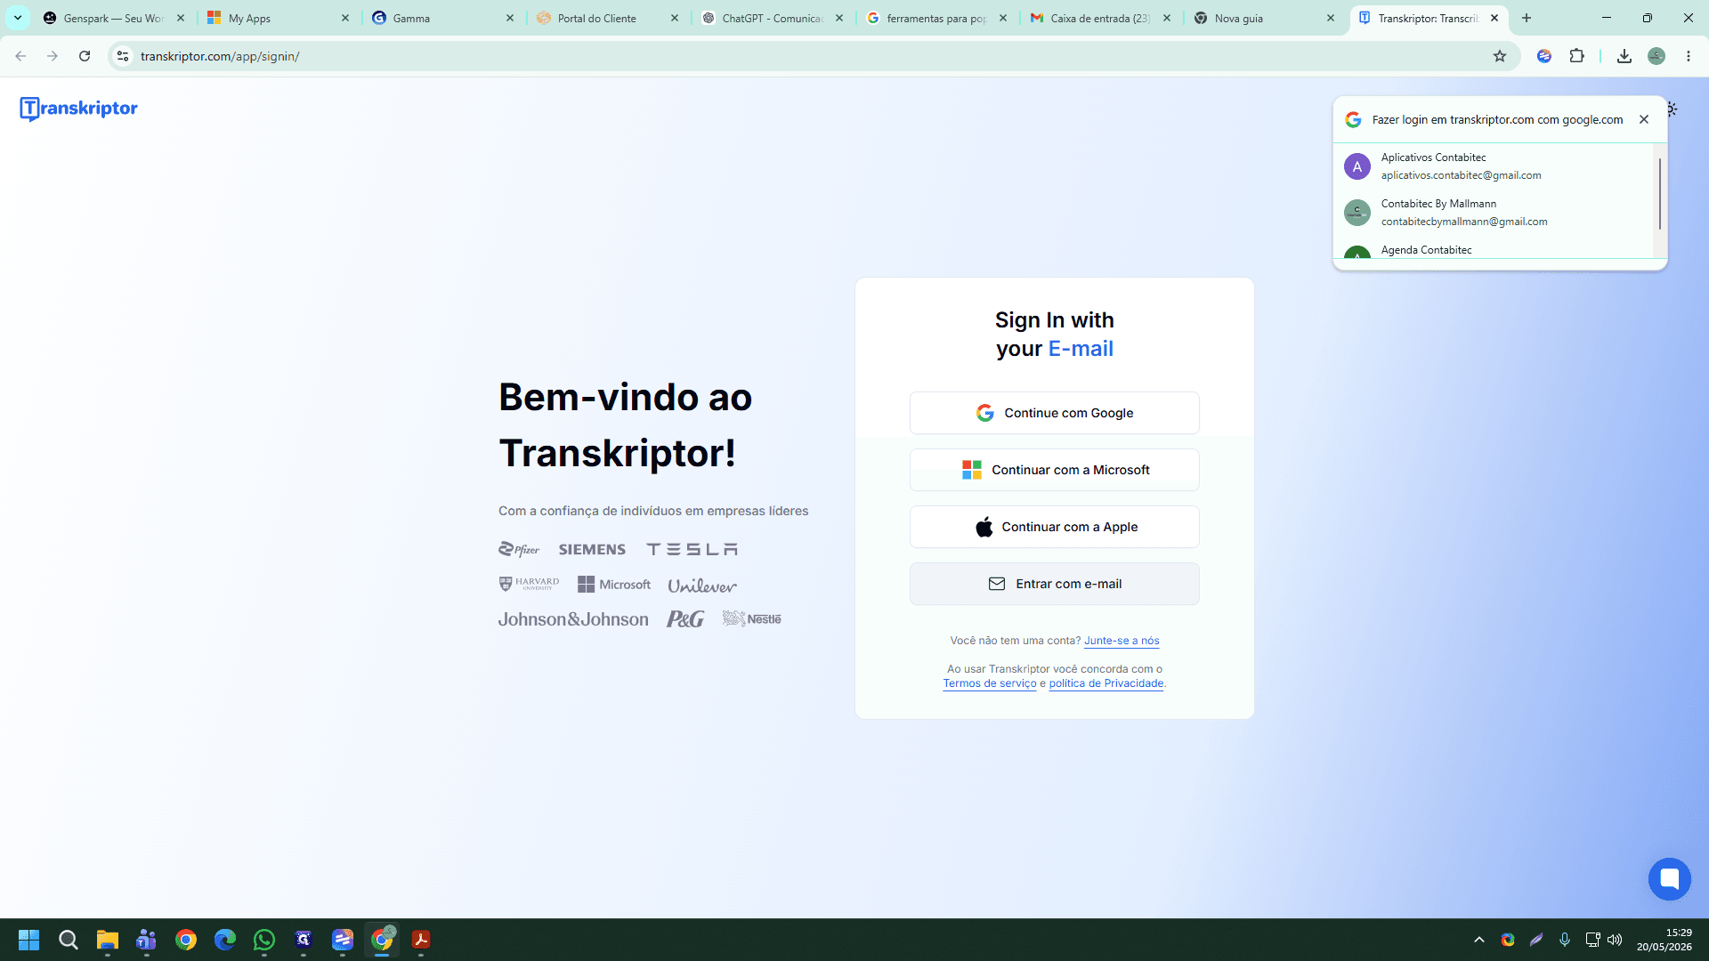This screenshot has height=961, width=1709.
Task: Open the Chrome profile avatar
Action: click(1656, 56)
